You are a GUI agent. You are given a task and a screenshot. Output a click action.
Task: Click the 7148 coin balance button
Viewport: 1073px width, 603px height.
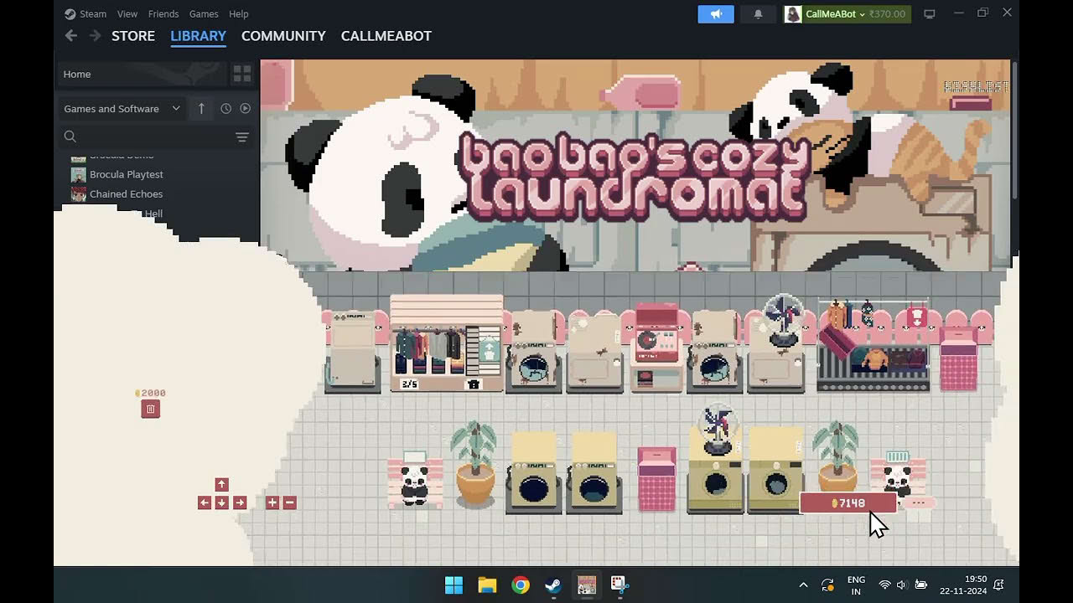(x=848, y=503)
